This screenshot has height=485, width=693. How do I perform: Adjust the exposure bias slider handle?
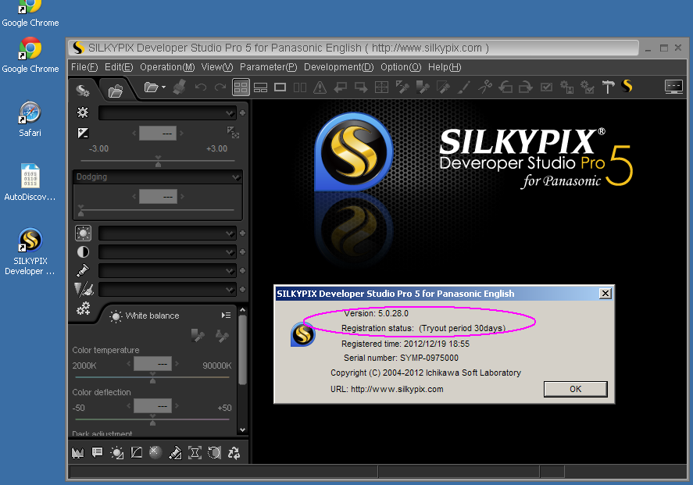[x=159, y=161]
